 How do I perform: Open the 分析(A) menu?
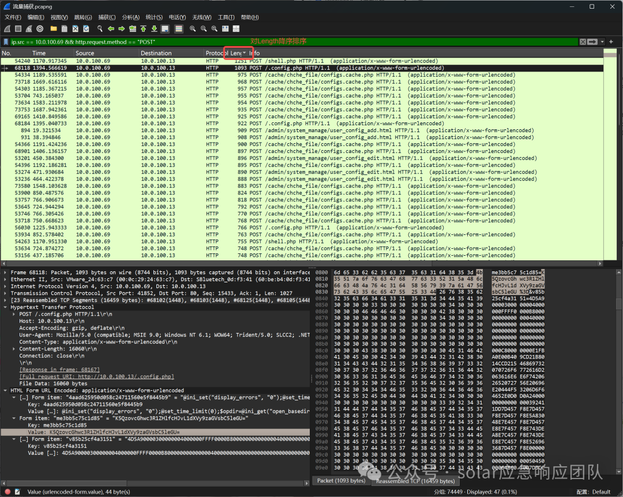pos(130,17)
